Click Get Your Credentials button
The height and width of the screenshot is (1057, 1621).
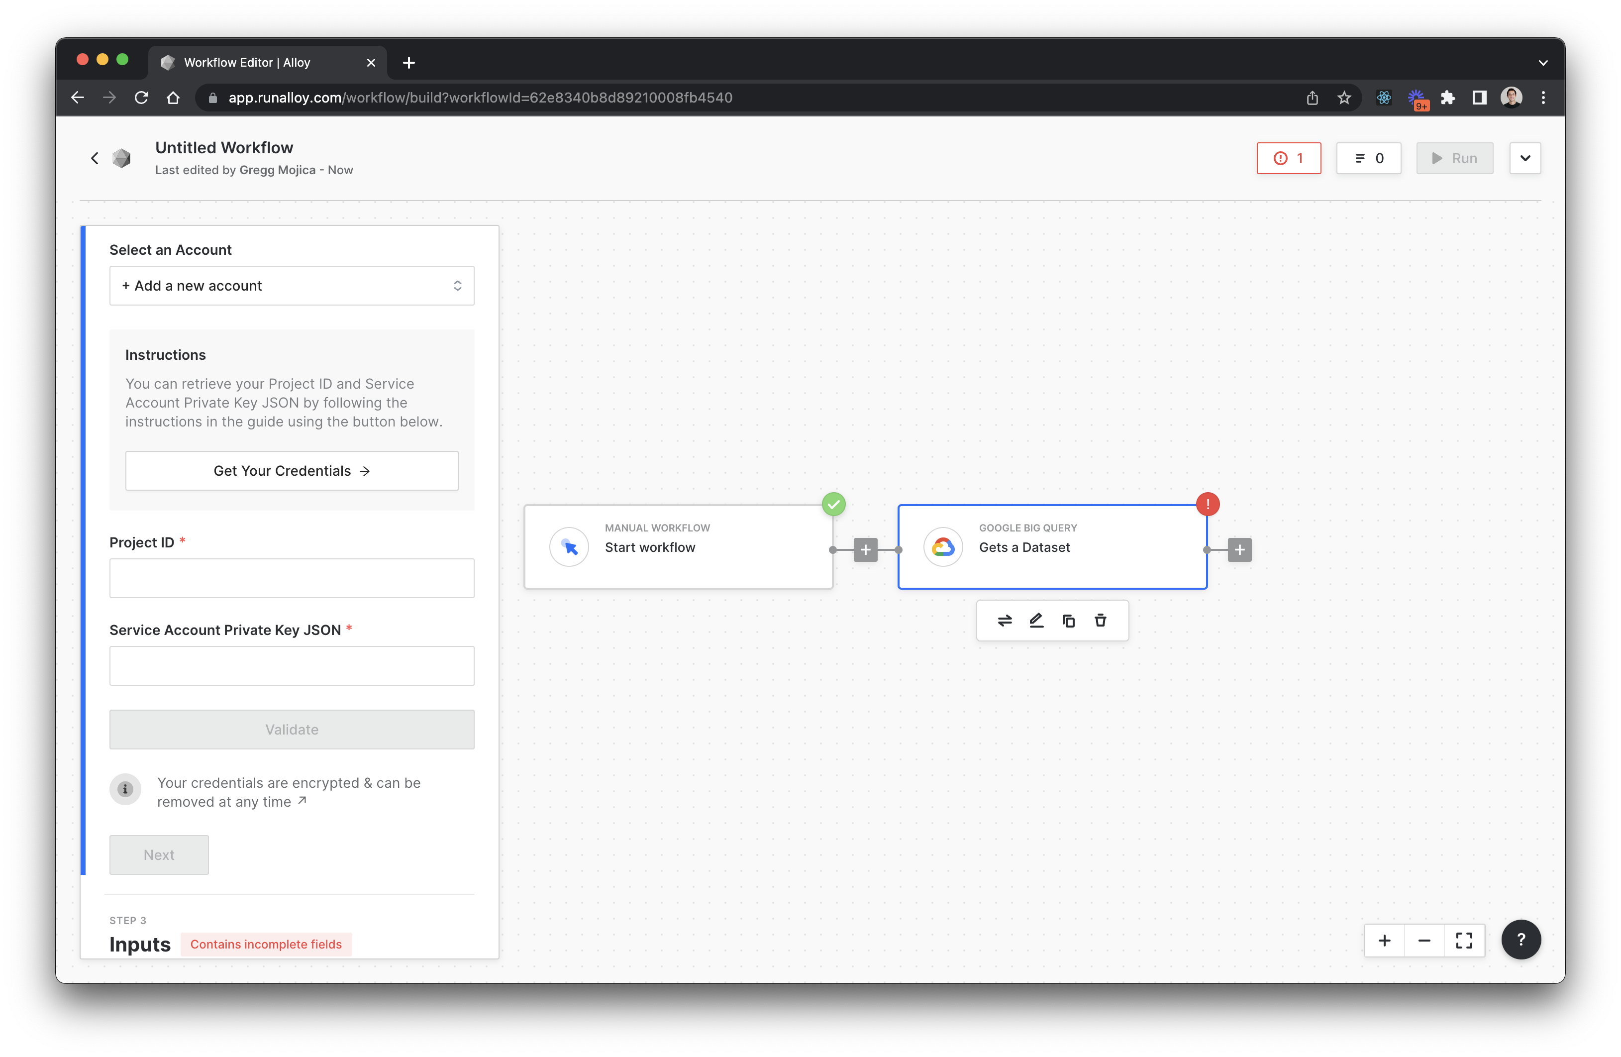point(292,471)
